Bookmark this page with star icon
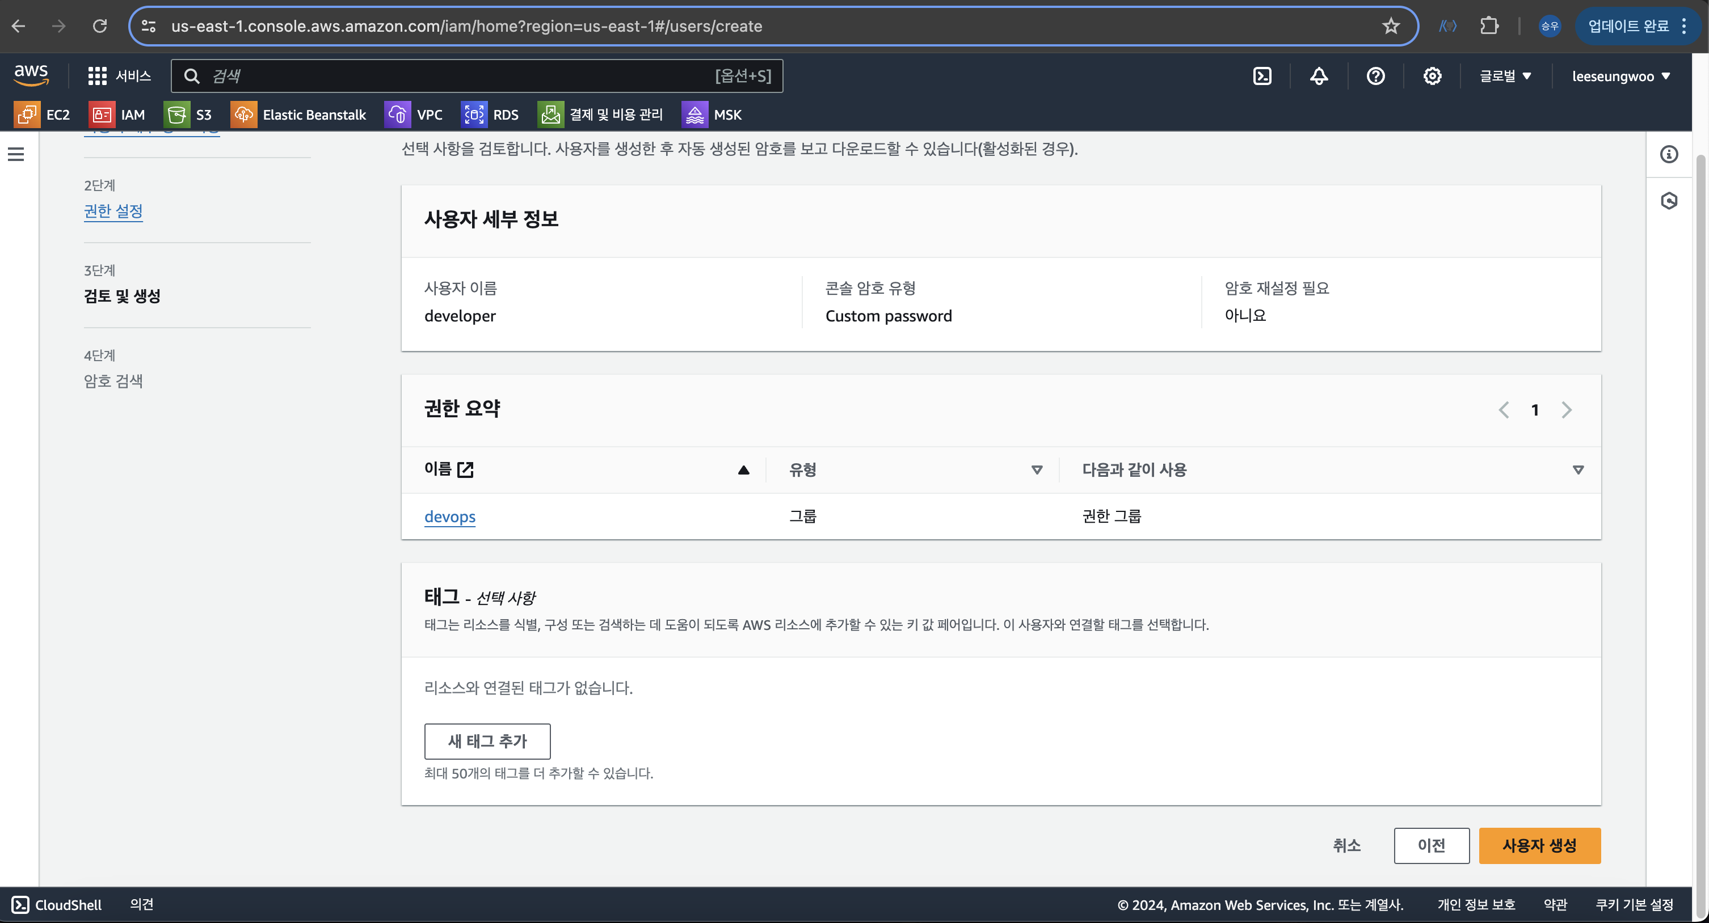This screenshot has height=923, width=1709. click(1391, 27)
